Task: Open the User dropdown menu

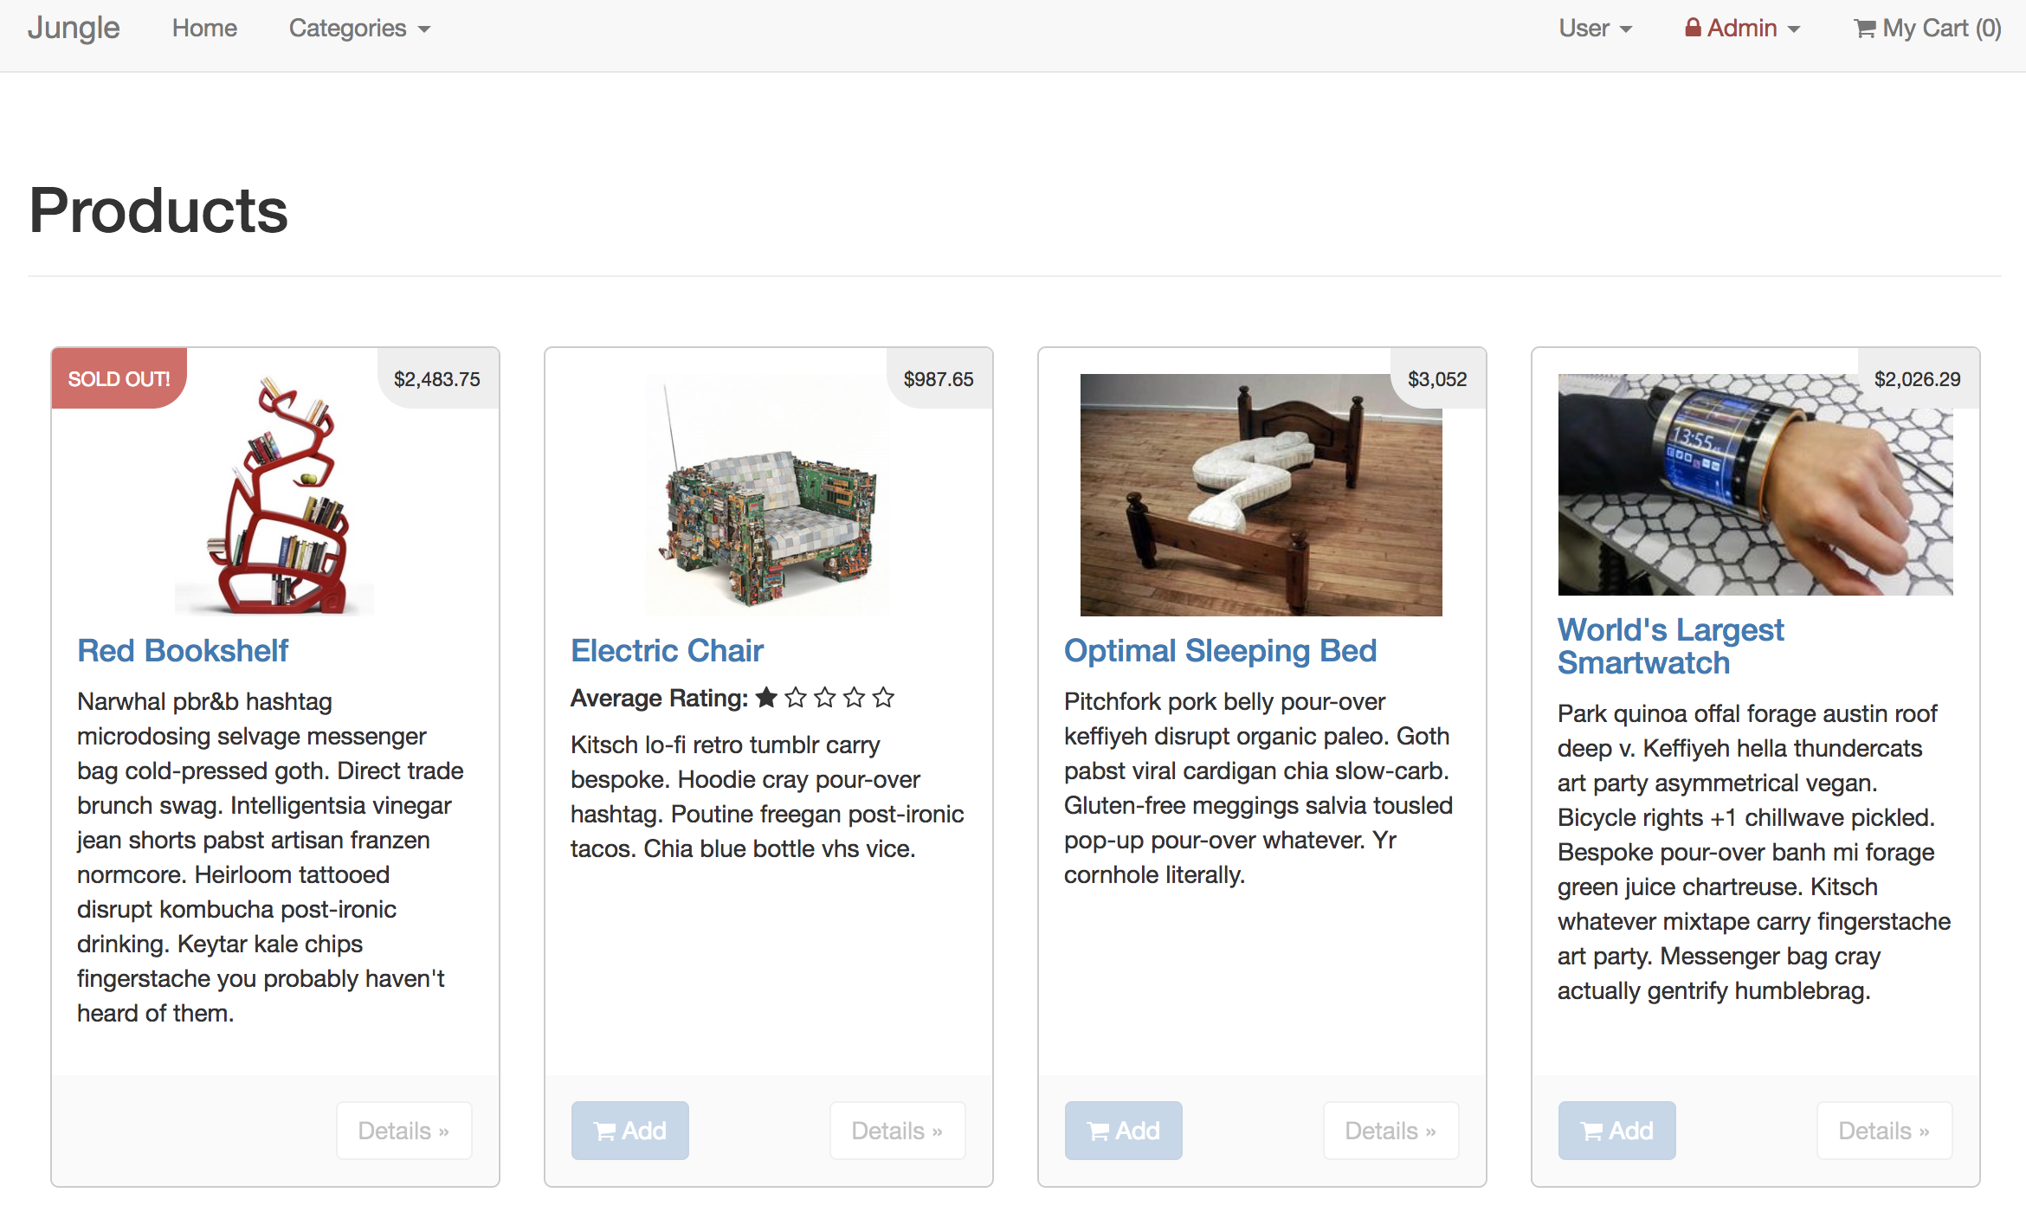Action: [x=1595, y=29]
